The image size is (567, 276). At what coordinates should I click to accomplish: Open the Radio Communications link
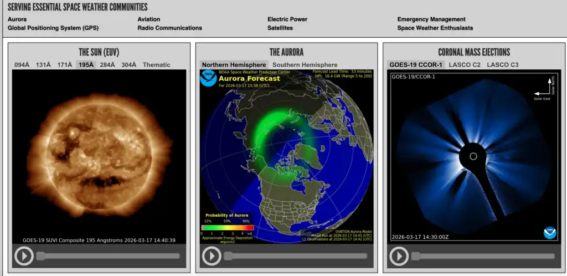pos(169,28)
